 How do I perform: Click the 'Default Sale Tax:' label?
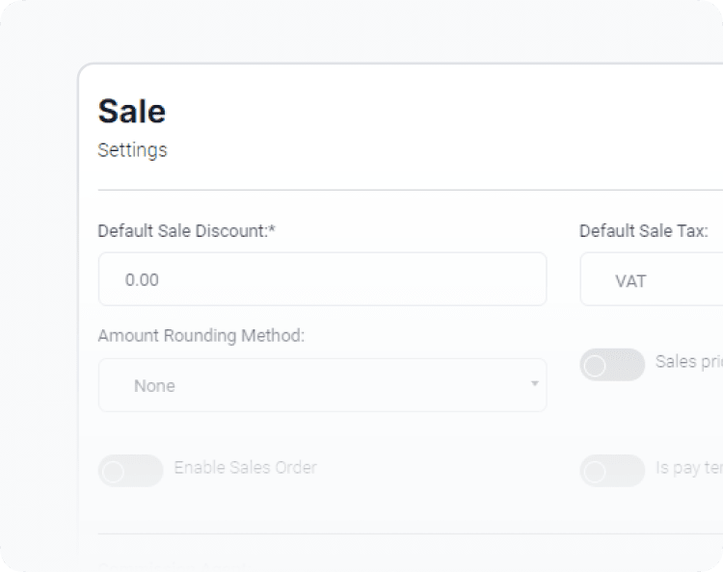pyautogui.click(x=643, y=231)
